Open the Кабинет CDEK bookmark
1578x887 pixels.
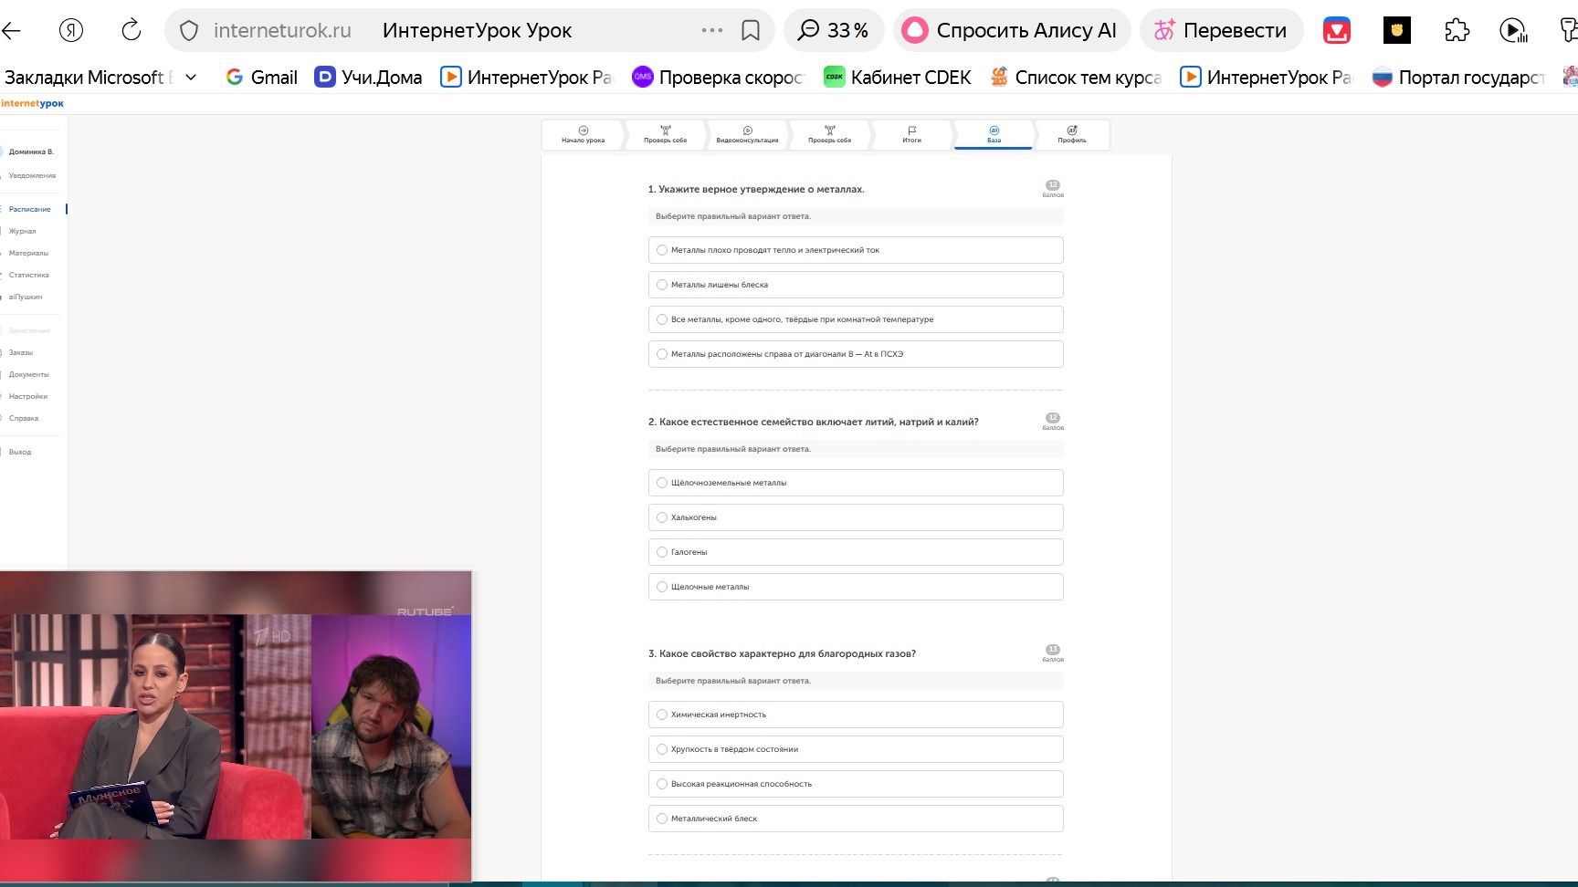coord(898,78)
